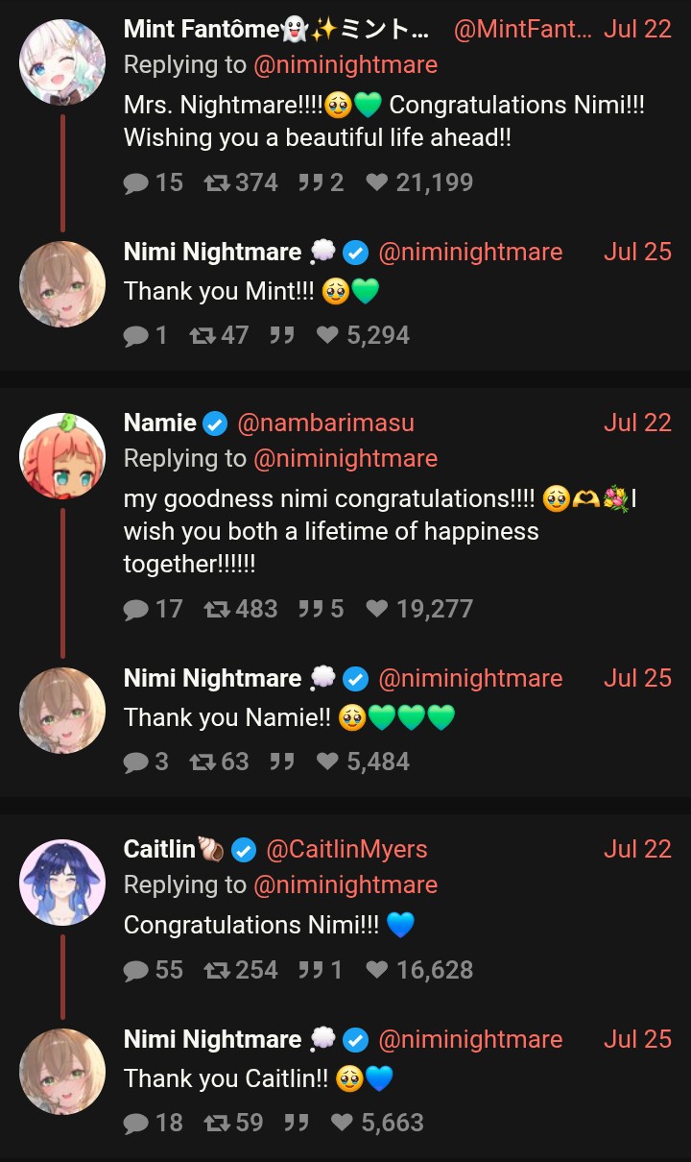The image size is (691, 1162).
Task: Open Mint Fantôme's profile picture
Action: (x=62, y=62)
